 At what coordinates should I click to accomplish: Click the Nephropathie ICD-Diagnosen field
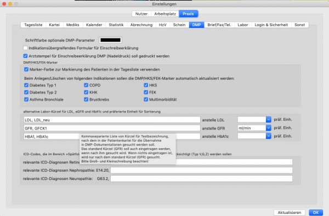201,170
